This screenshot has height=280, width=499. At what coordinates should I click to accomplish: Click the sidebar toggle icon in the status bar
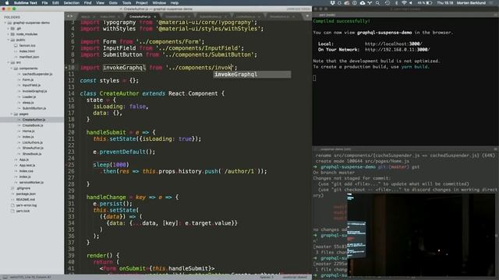coord(5,277)
